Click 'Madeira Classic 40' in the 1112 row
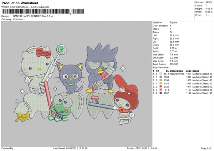This screenshot has height=151, width=214. point(202,93)
